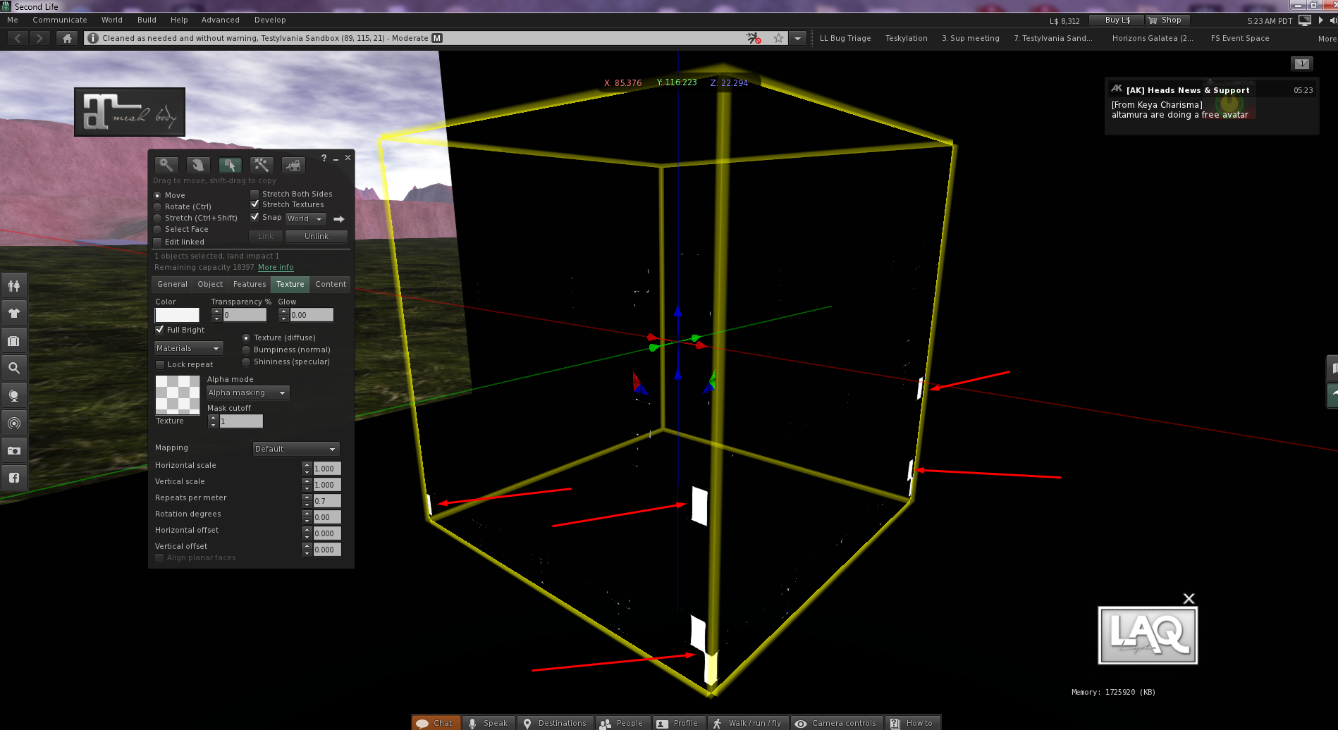Select the Create magic wand tool
Image resolution: width=1338 pixels, height=730 pixels.
coord(262,164)
